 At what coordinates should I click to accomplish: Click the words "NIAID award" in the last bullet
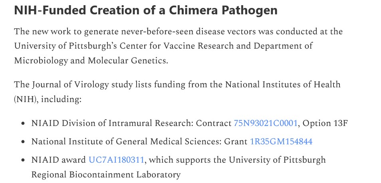pyautogui.click(x=58, y=160)
